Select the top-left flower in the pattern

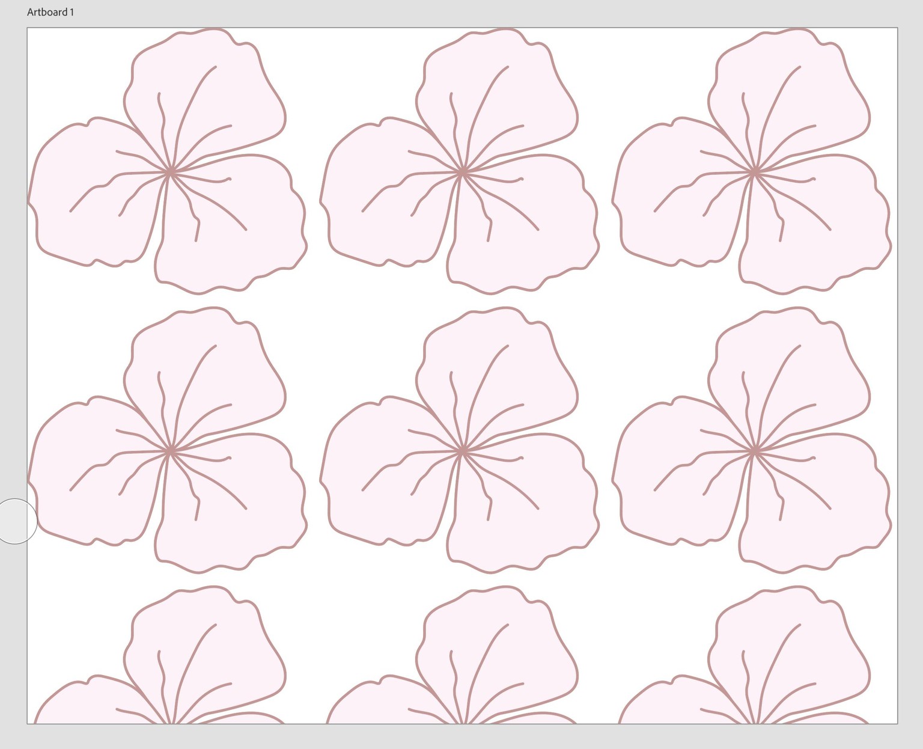(x=168, y=161)
